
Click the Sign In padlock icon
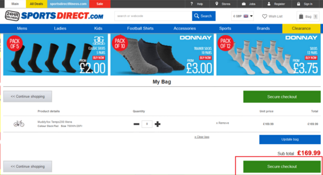tap(298, 4)
